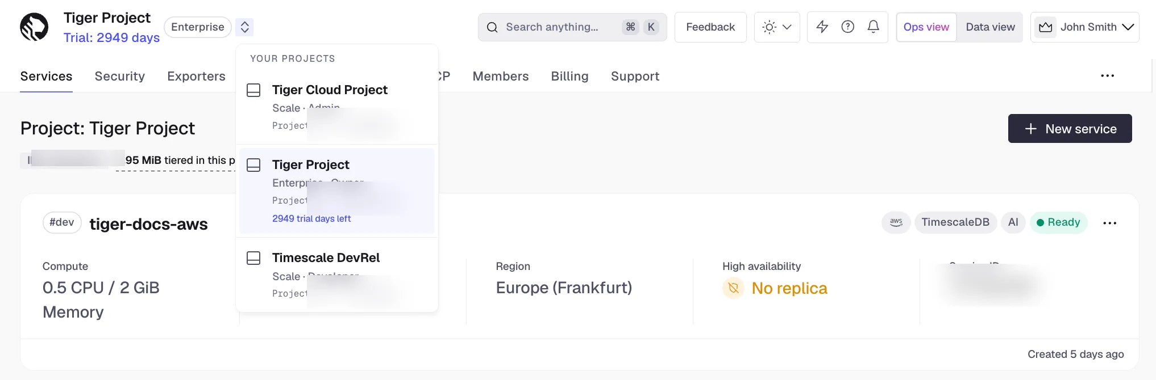The width and height of the screenshot is (1156, 380).
Task: Toggle the project switcher chevron button
Action: point(244,27)
